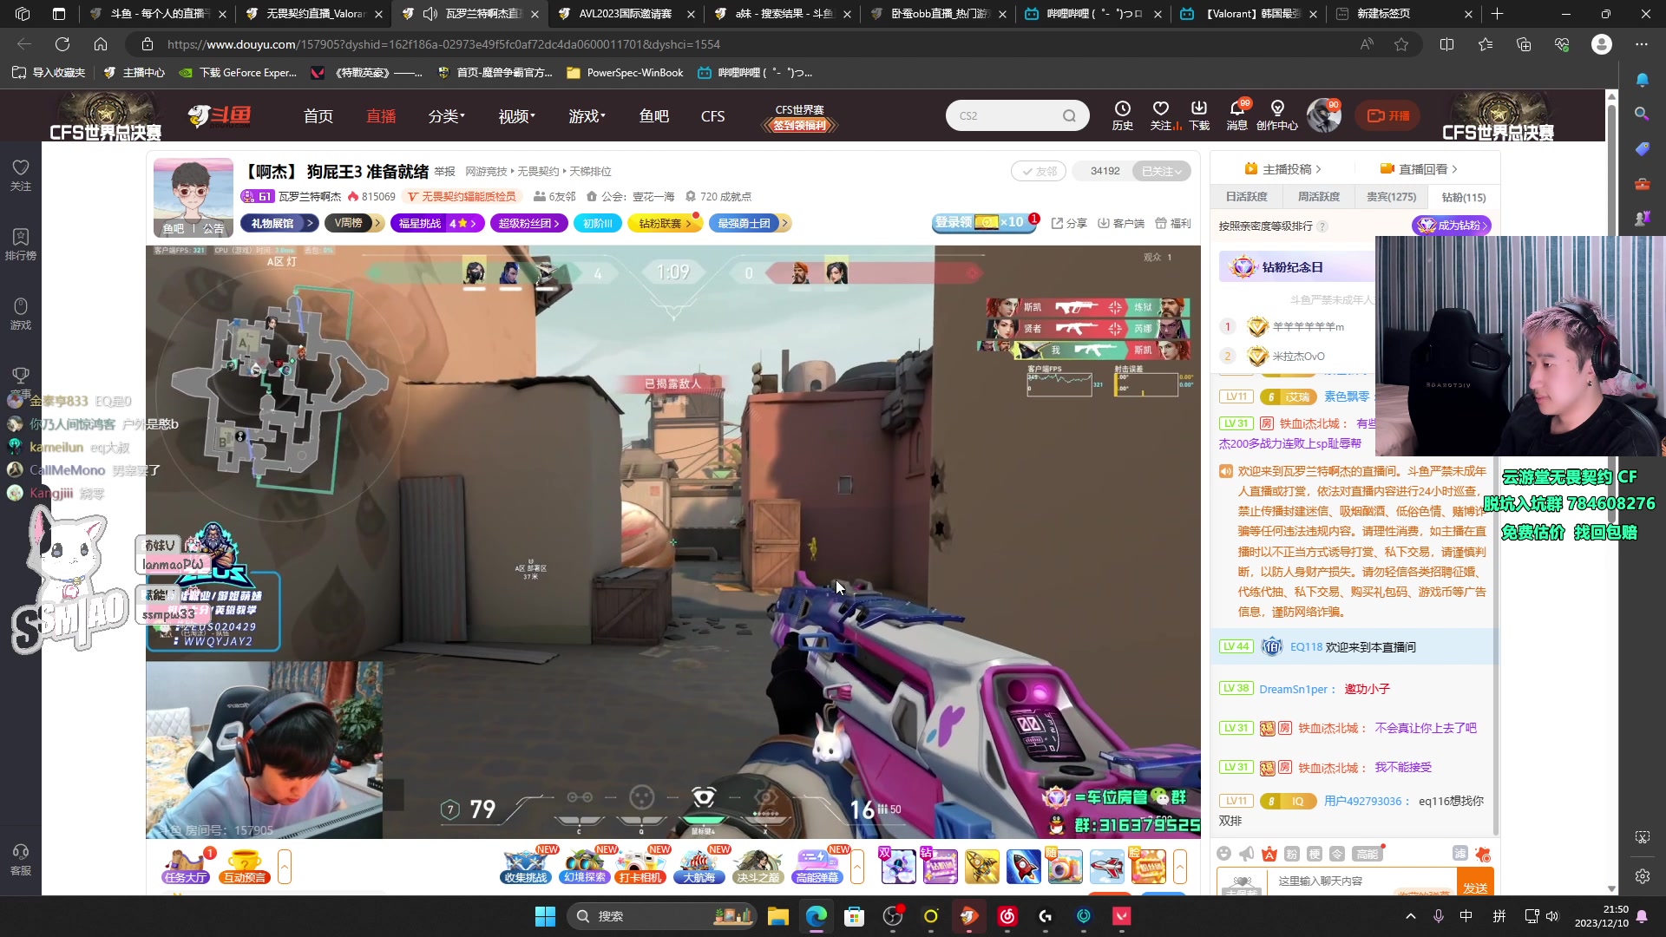Click 举报 link beside stream title

coord(445,171)
